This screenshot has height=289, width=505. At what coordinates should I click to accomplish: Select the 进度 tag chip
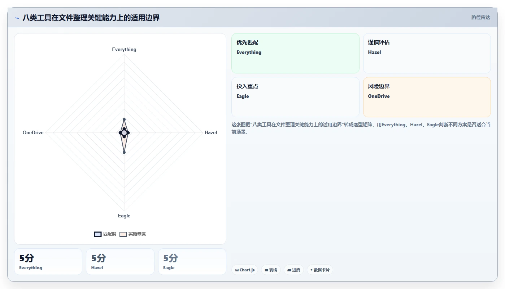coord(293,270)
